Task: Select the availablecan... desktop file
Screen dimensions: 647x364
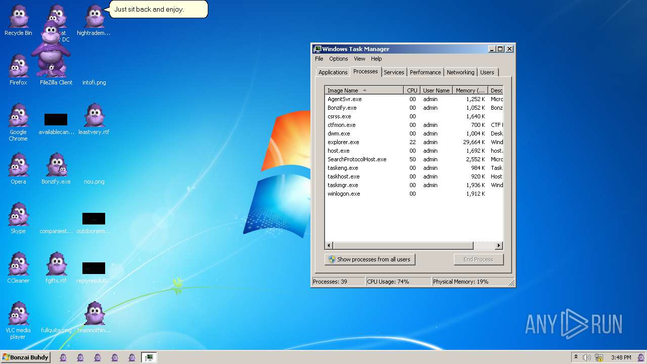Action: click(x=56, y=124)
